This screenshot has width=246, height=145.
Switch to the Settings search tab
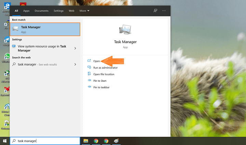(58, 11)
